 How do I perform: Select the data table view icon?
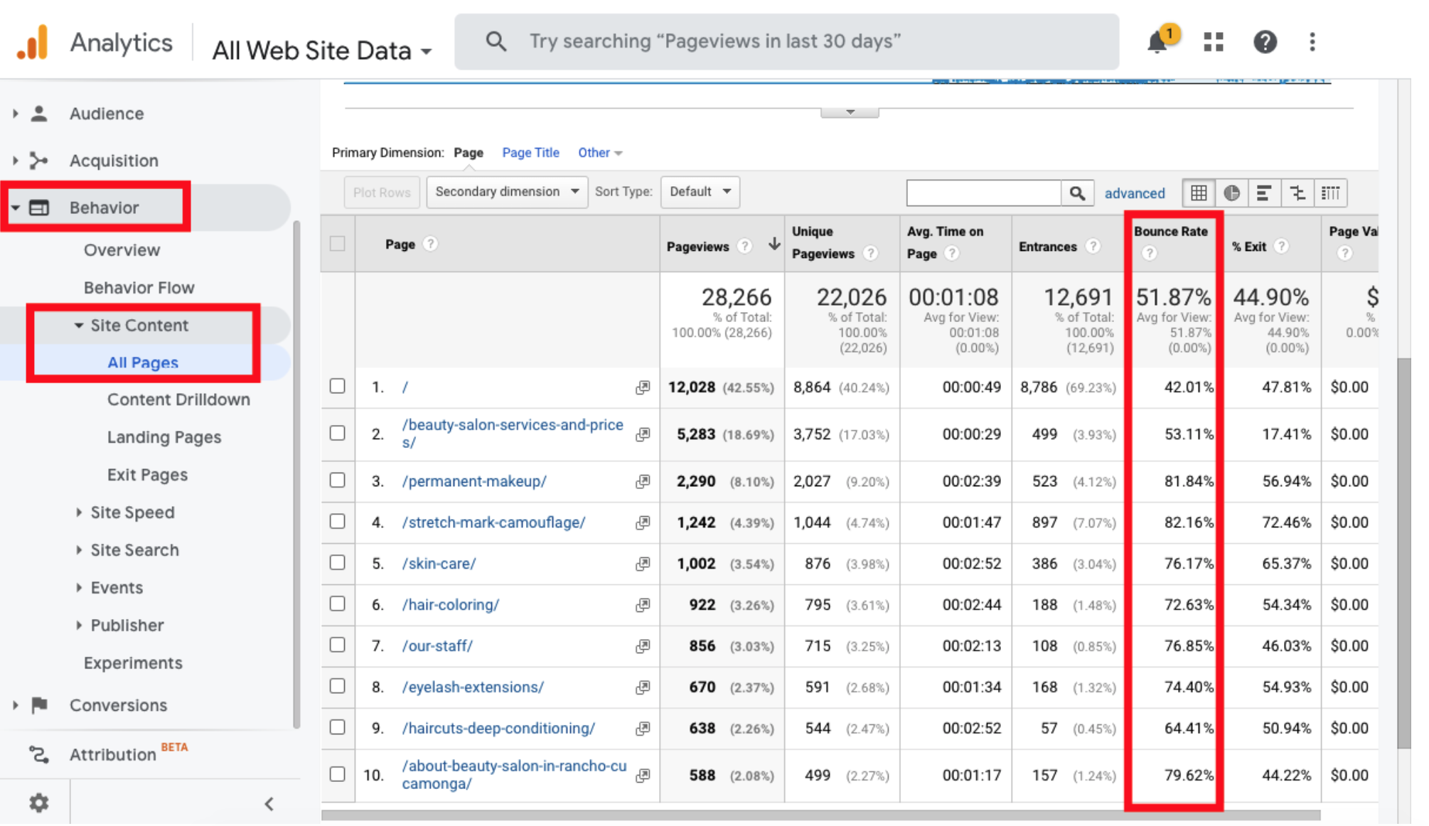[1199, 193]
